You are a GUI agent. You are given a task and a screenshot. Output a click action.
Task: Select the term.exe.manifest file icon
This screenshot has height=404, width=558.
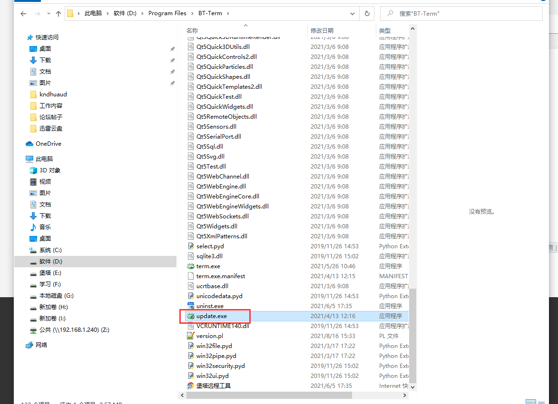point(191,276)
